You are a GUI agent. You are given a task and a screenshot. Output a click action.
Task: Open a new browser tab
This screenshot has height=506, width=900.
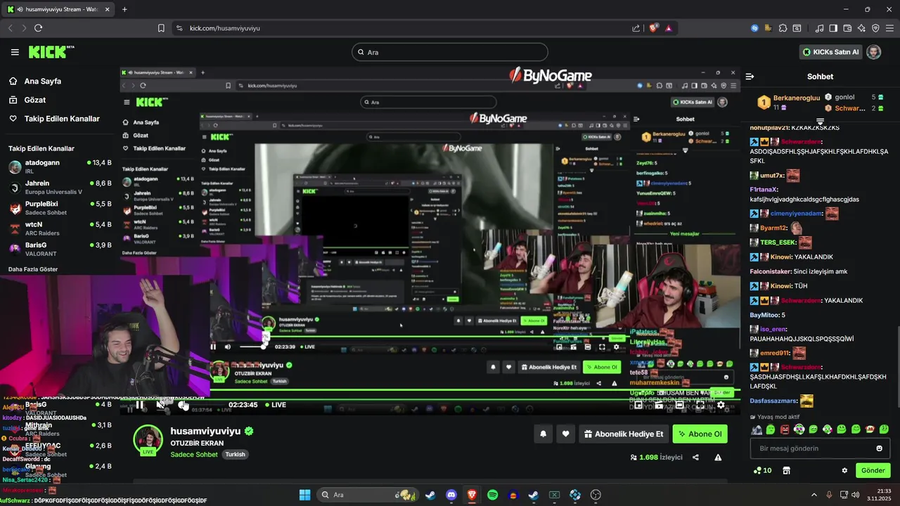[x=124, y=9]
